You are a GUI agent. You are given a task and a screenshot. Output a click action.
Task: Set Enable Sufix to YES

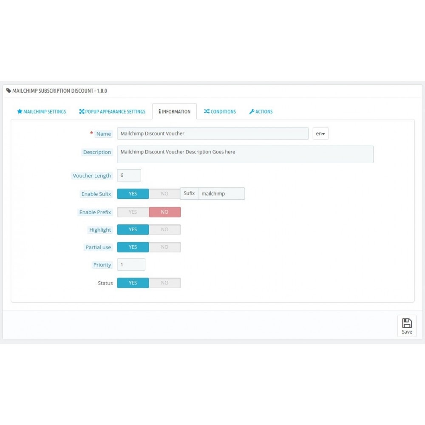point(133,194)
